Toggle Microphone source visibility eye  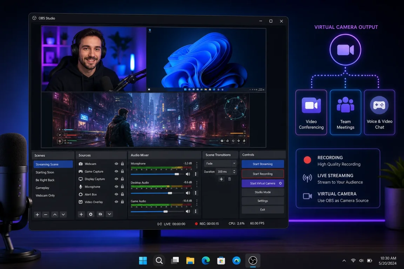tap(116, 187)
